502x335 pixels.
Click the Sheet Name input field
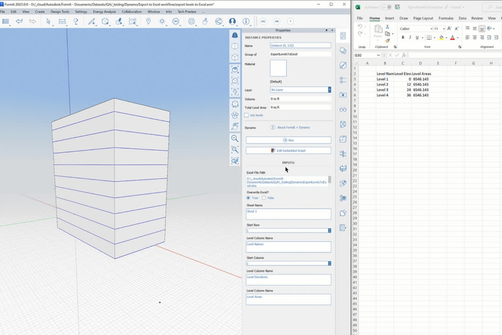click(288, 214)
